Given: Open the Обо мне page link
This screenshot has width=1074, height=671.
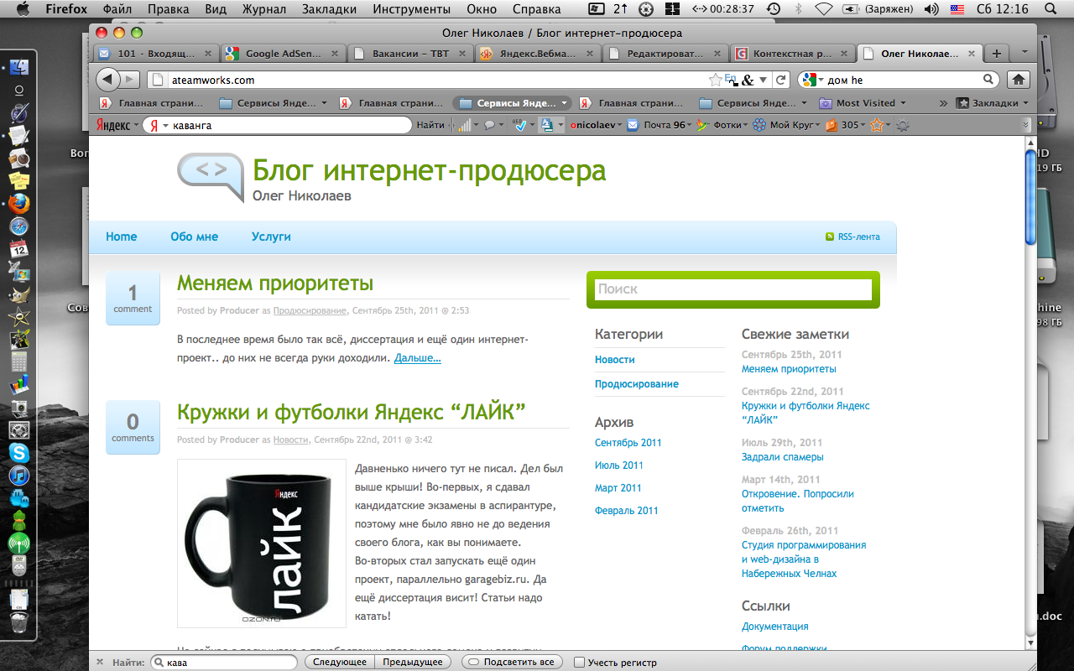Looking at the screenshot, I should coord(194,237).
